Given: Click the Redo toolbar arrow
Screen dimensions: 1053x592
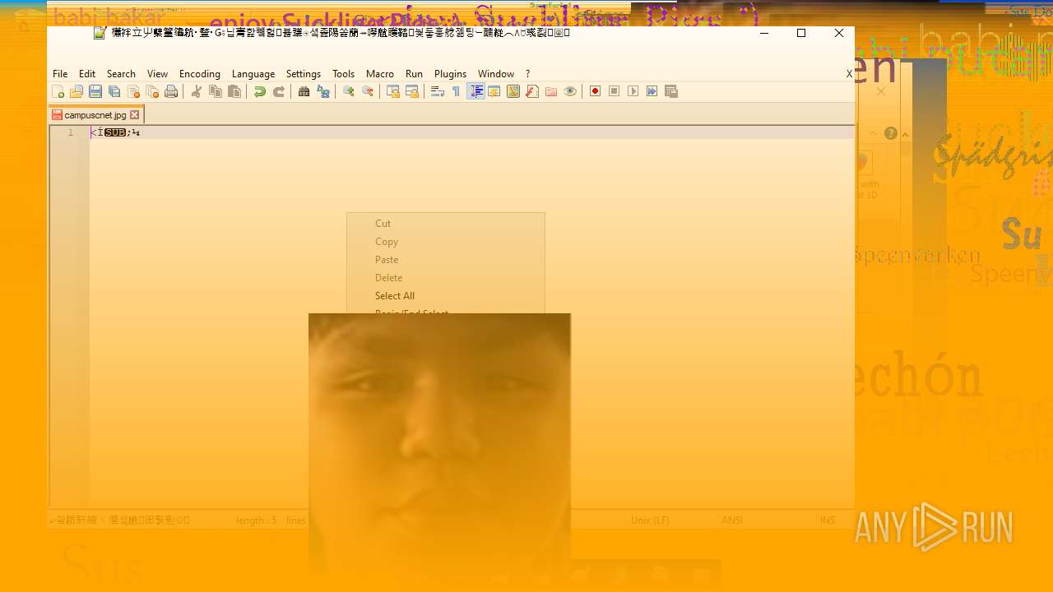Looking at the screenshot, I should pos(279,91).
